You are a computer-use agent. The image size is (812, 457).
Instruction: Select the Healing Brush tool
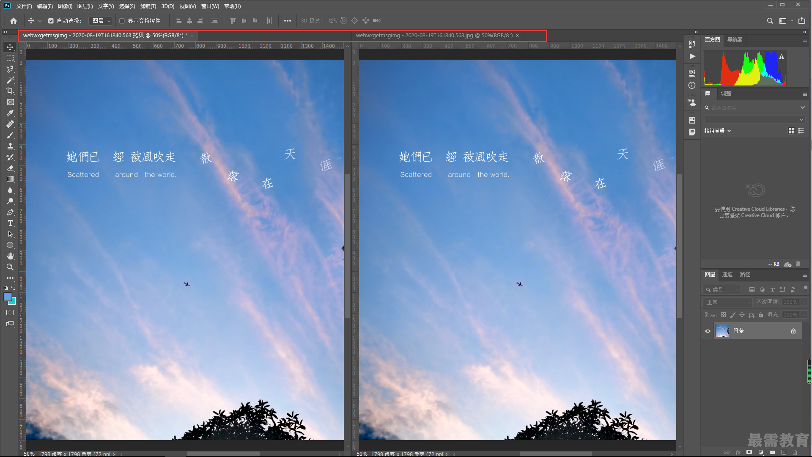(10, 124)
